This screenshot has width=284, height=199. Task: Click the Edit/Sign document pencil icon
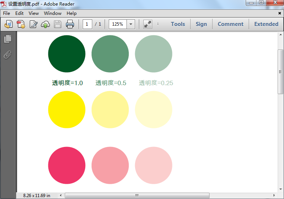pyautogui.click(x=33, y=24)
